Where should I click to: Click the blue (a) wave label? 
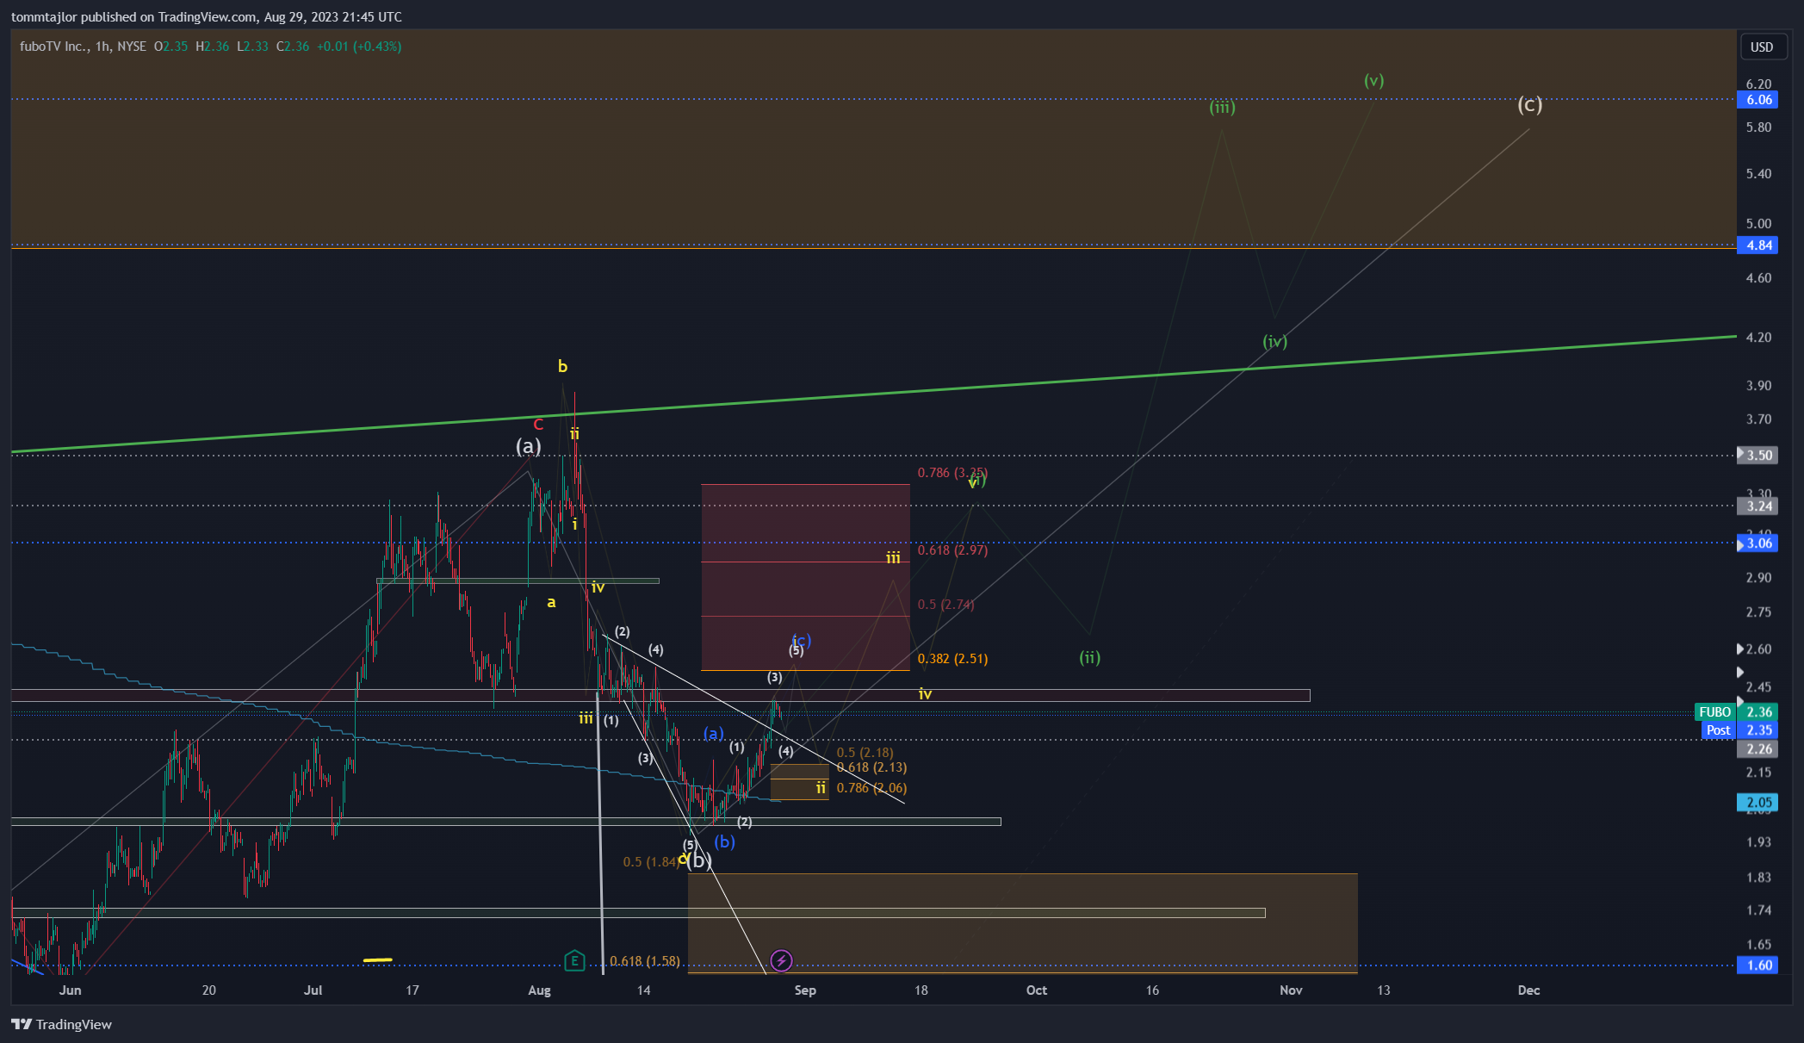tap(713, 733)
